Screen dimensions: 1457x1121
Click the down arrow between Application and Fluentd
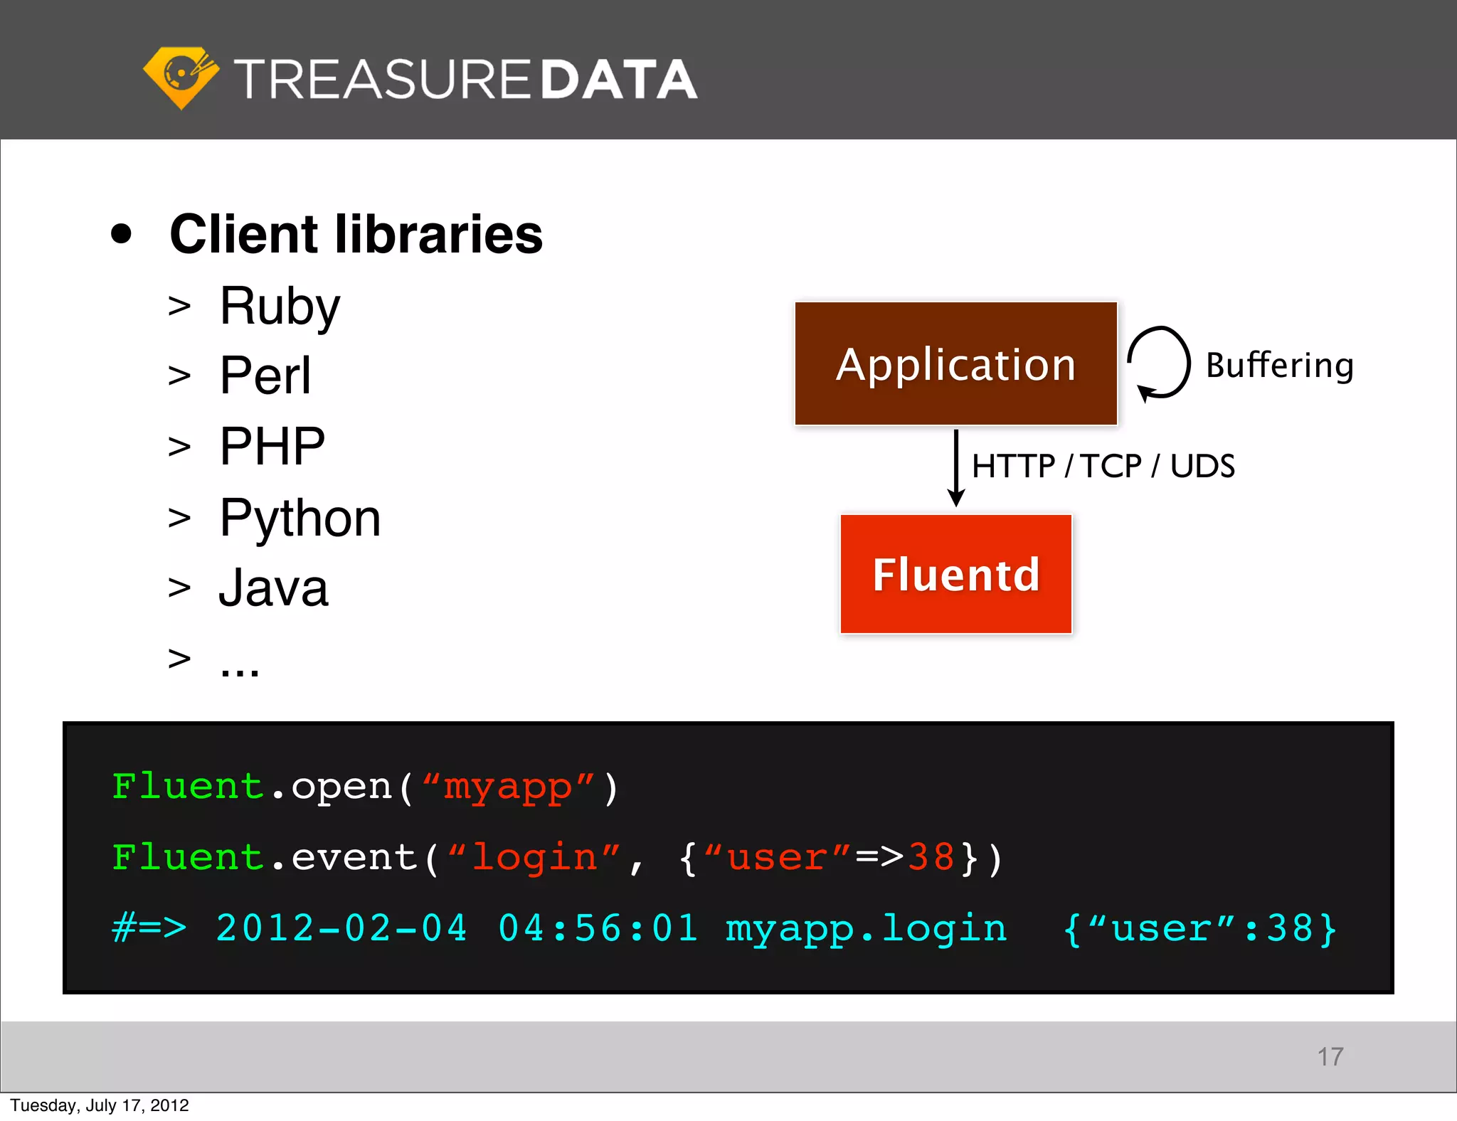coord(956,467)
